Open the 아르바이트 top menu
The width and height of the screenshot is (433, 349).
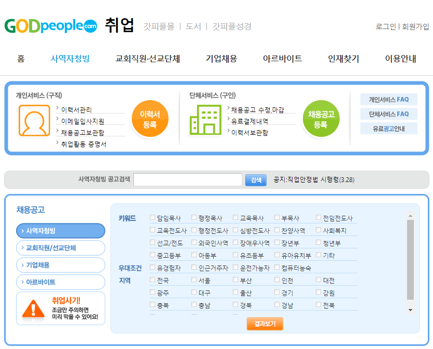(x=283, y=59)
